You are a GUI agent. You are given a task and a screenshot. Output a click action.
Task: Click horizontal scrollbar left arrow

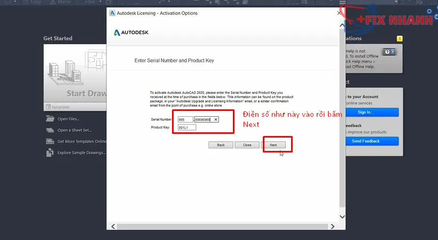coord(113,226)
